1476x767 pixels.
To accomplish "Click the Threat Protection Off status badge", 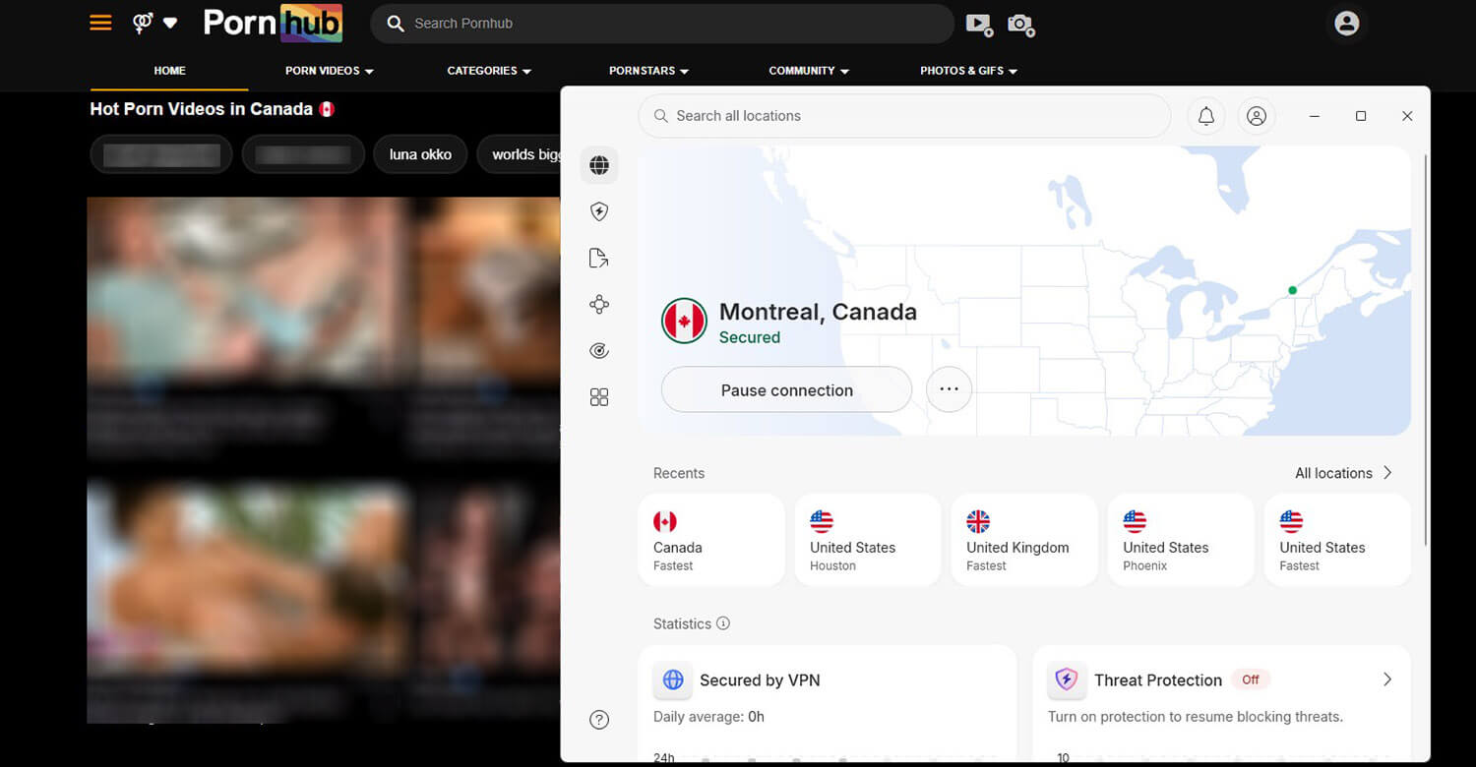I will pos(1251,679).
